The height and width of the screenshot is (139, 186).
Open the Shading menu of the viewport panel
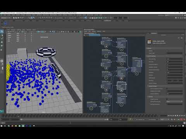[x=13, y=30]
